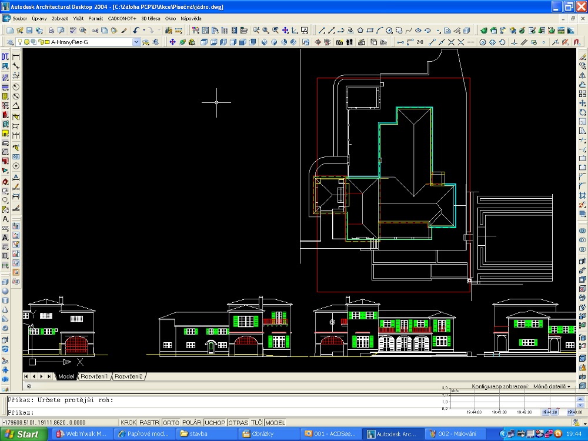
Task: Open the Undo history dropdown arrow
Action: [x=143, y=31]
